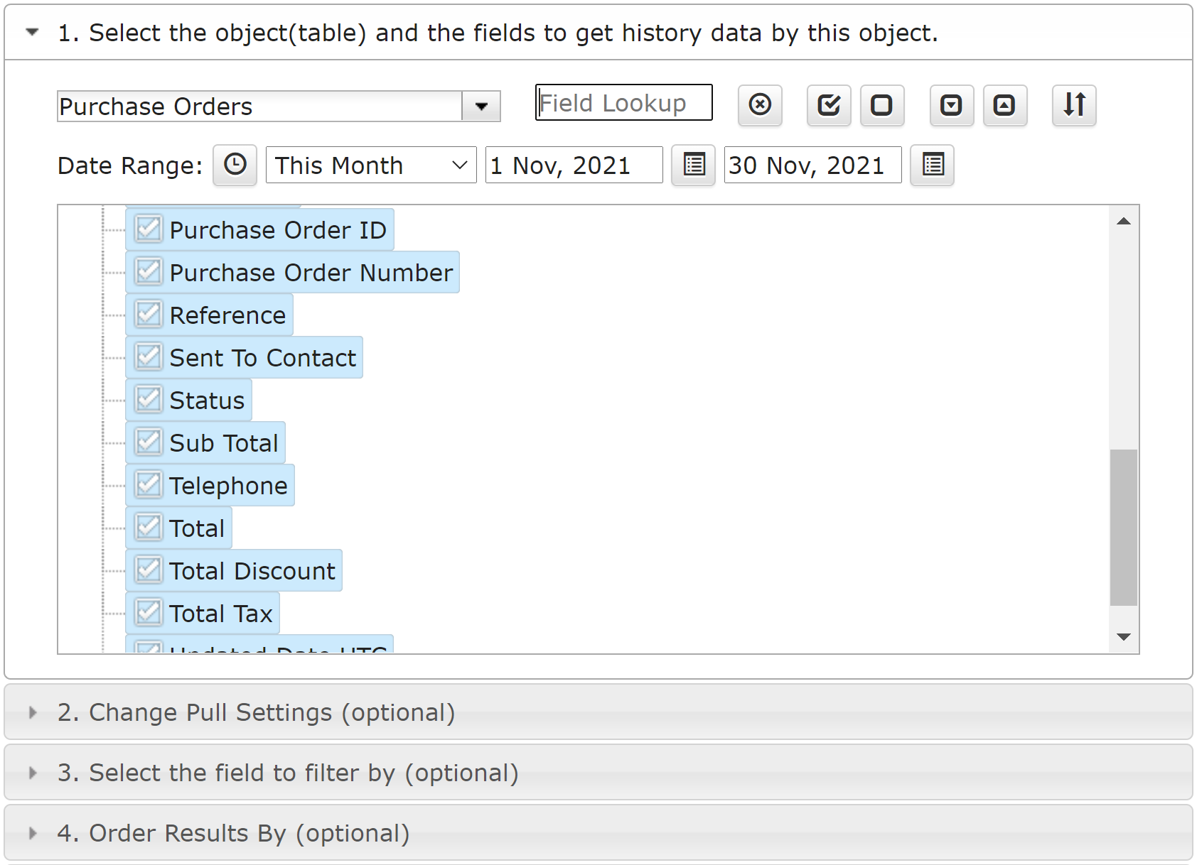Screen dimensions: 1197x865
Task: Select the Telephone field label
Action: tap(228, 486)
